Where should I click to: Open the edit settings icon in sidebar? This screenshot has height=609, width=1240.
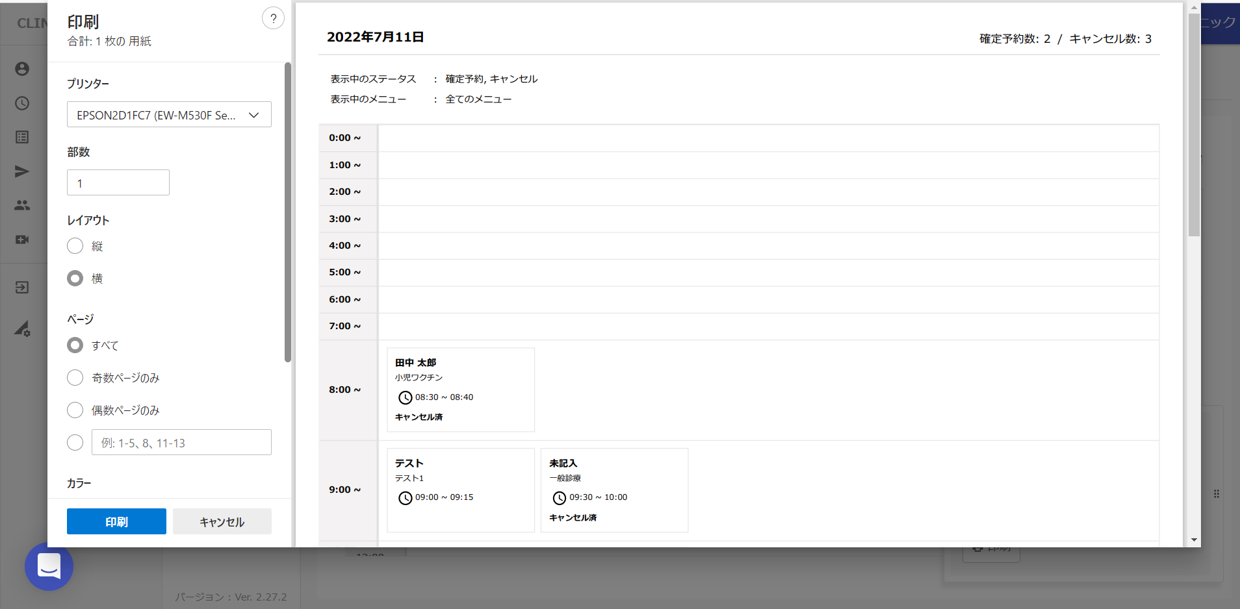[x=22, y=329]
